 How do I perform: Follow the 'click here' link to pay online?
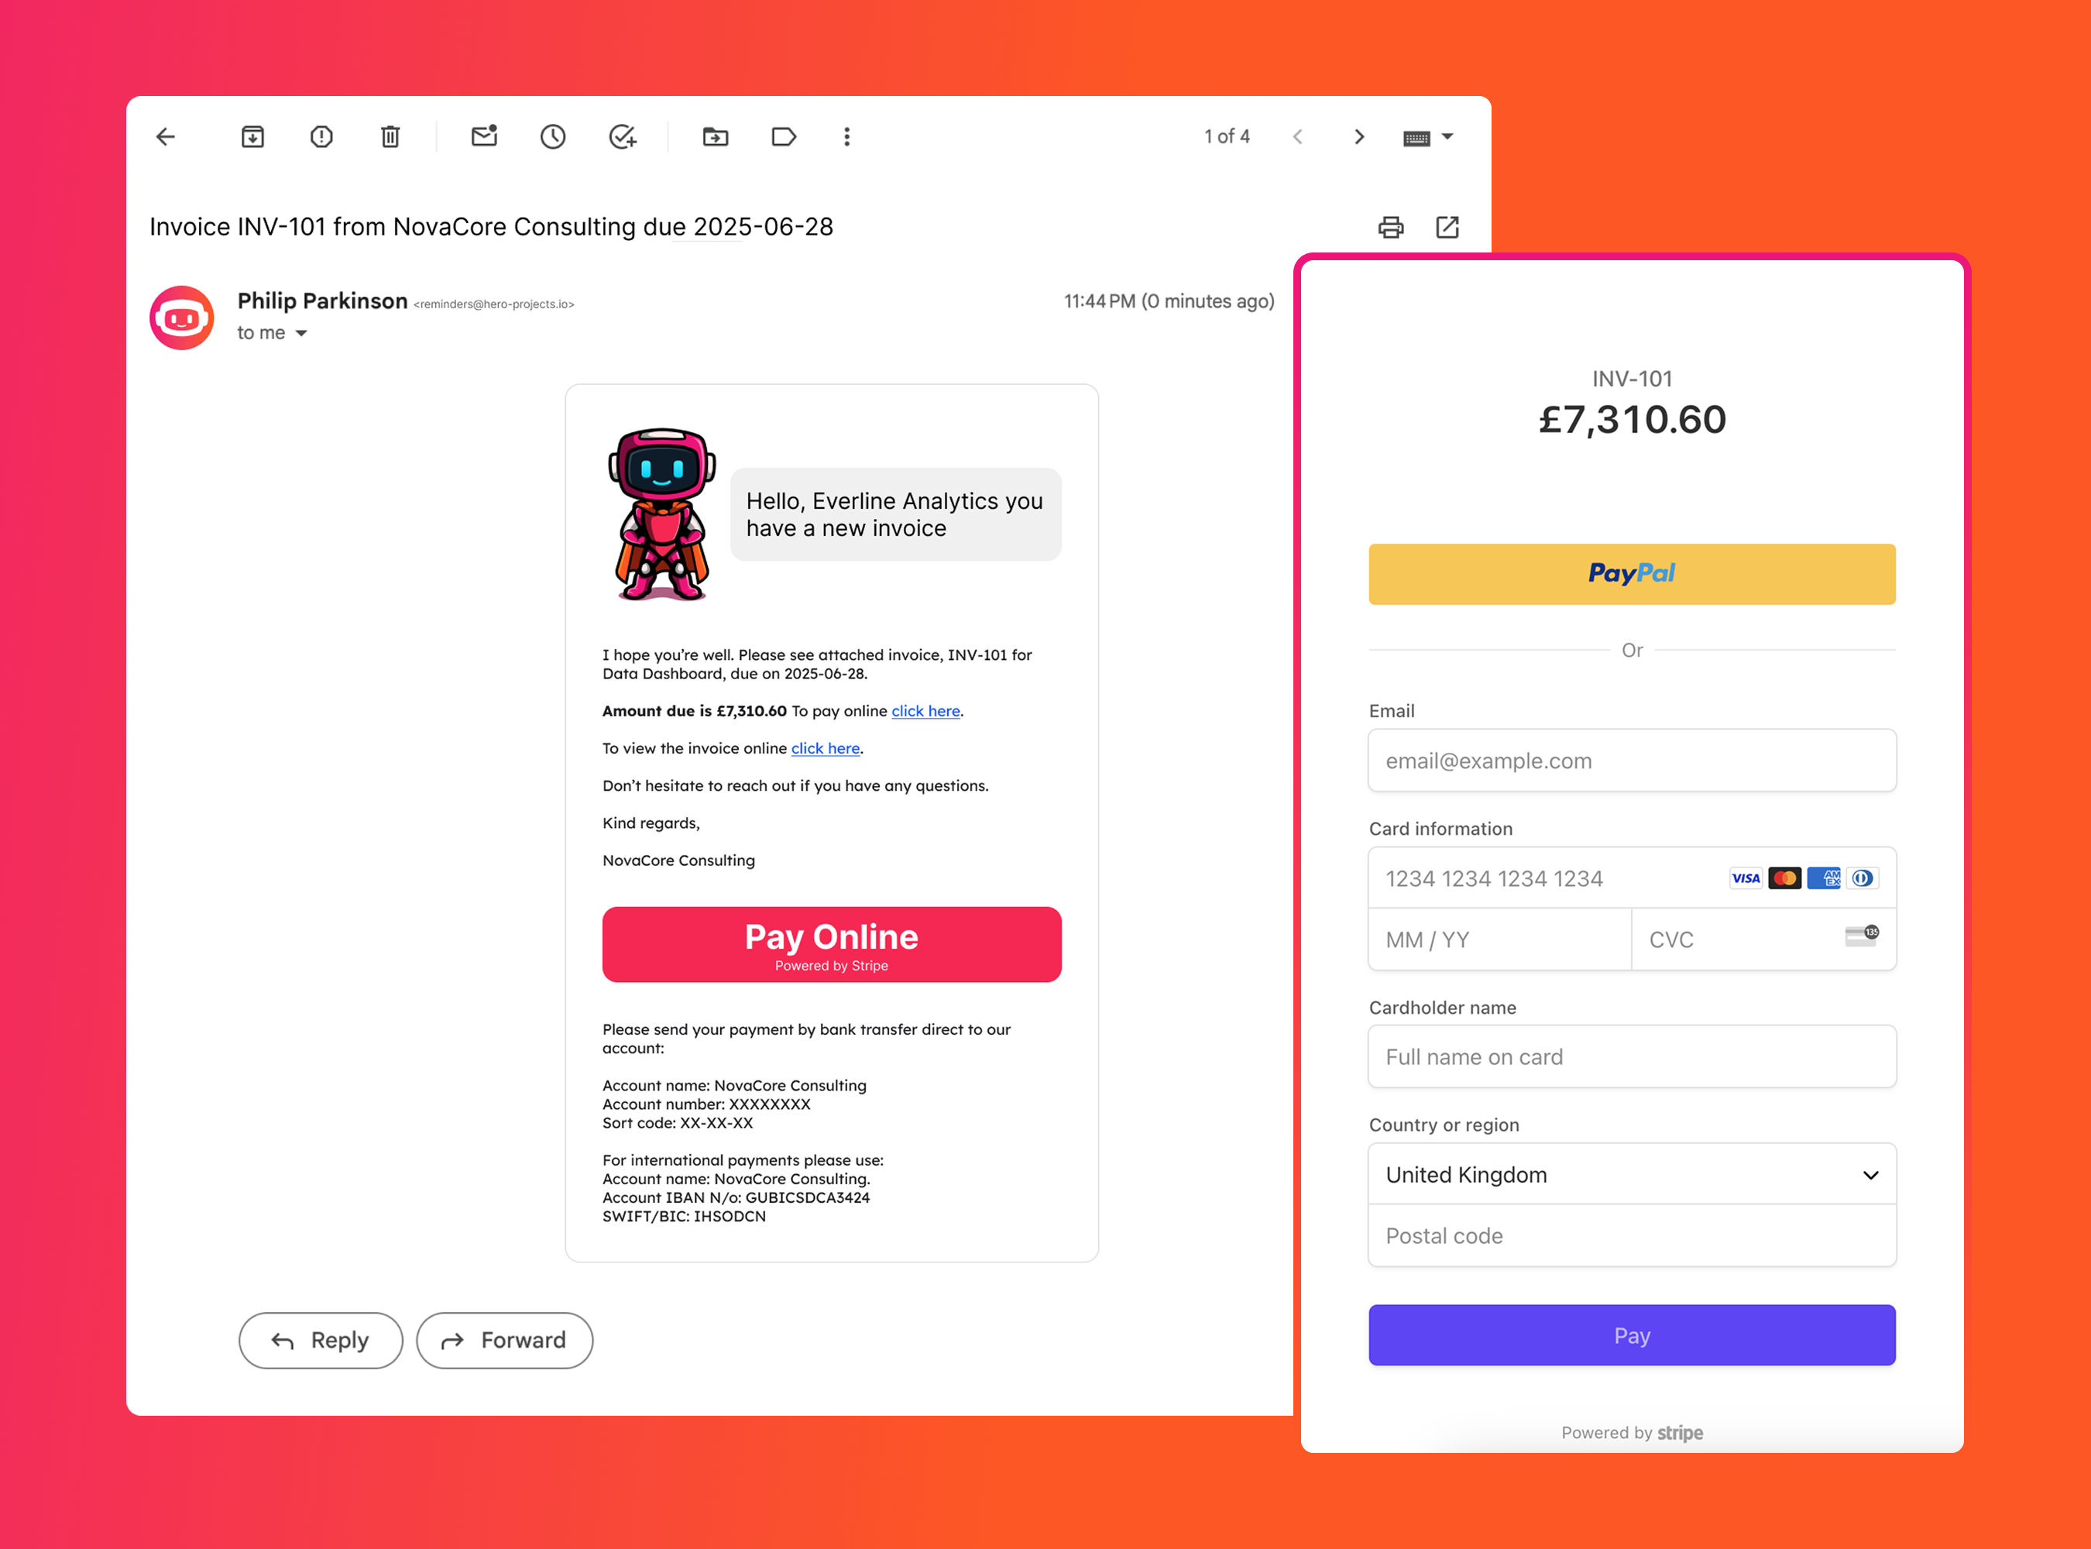(925, 711)
